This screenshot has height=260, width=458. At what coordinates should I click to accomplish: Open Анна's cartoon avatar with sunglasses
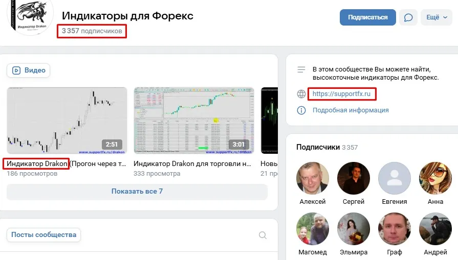(435, 178)
